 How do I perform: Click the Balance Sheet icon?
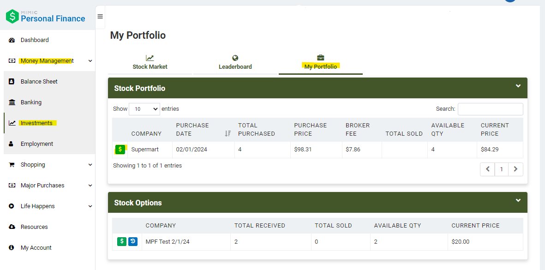[x=12, y=82]
